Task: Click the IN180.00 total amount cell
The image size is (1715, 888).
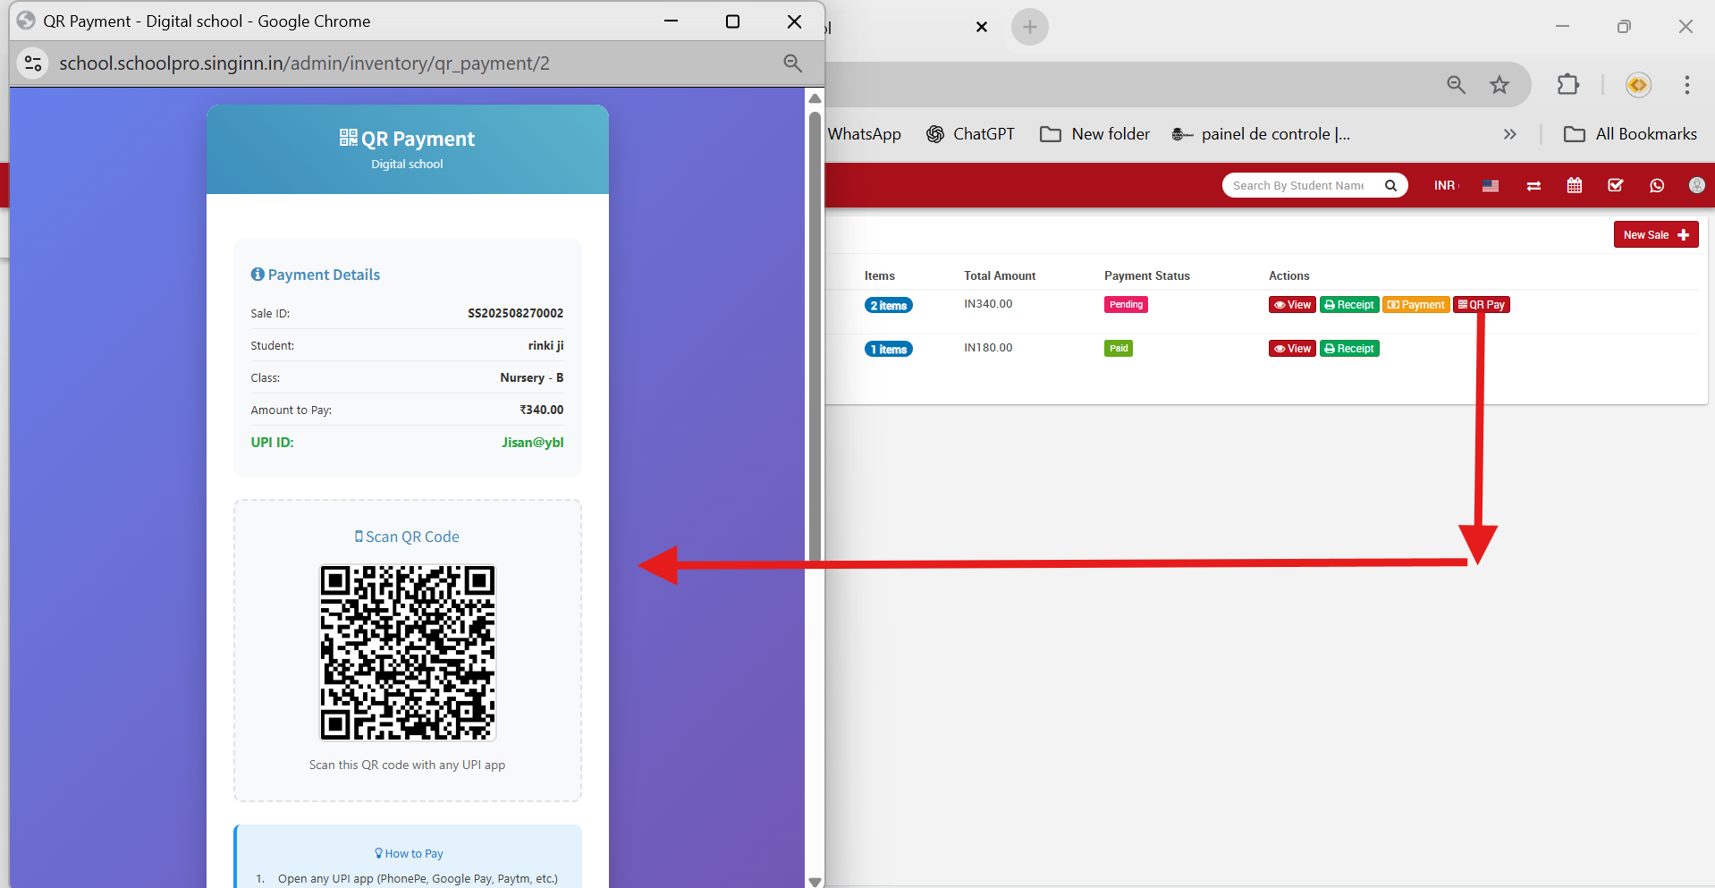Action: pos(988,348)
